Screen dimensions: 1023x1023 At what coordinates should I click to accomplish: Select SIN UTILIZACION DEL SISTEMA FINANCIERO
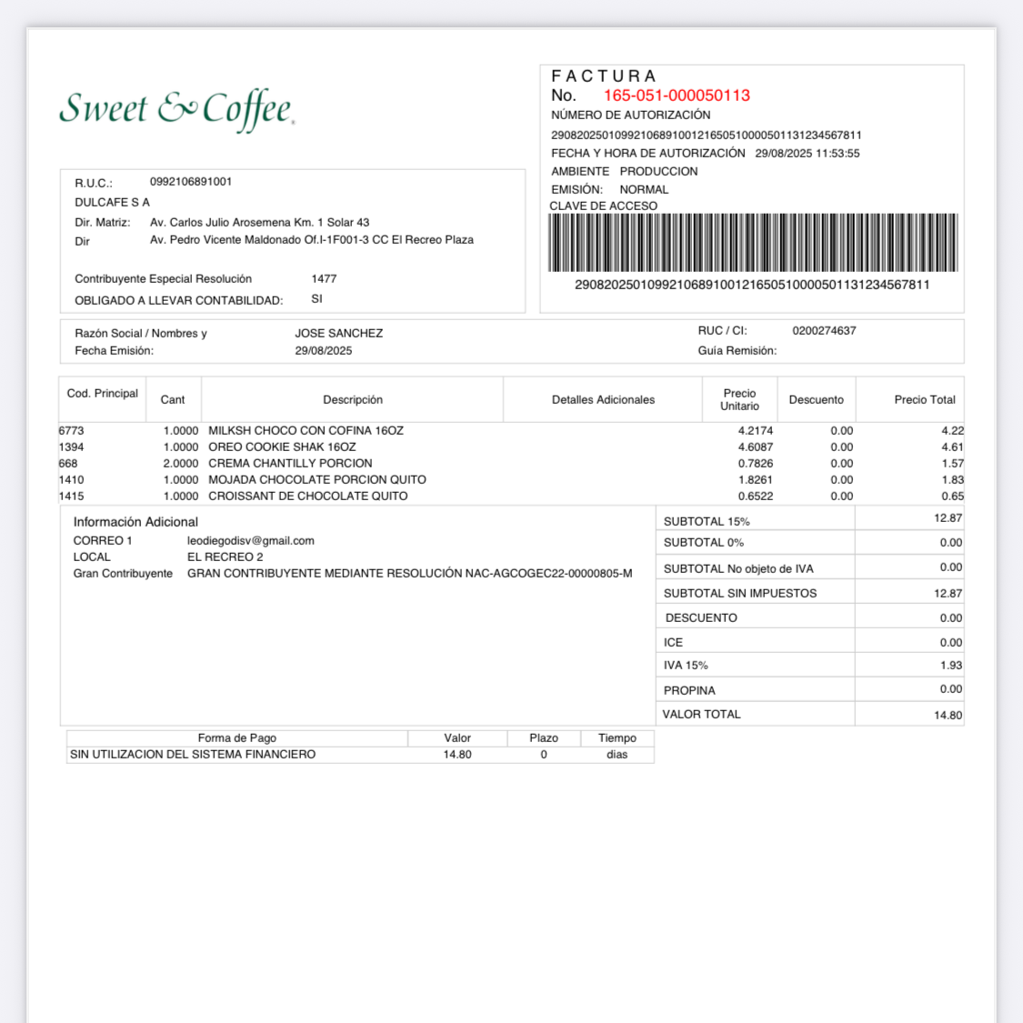pyautogui.click(x=193, y=754)
